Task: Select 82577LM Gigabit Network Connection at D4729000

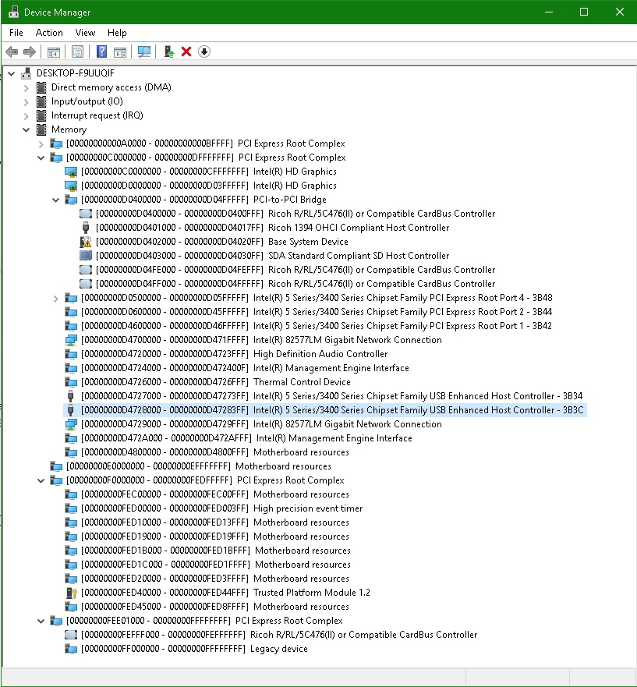Action: tap(261, 423)
